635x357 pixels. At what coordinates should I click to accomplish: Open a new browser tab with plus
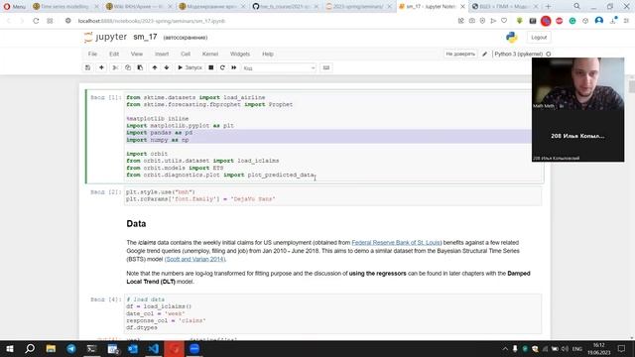tap(548, 7)
